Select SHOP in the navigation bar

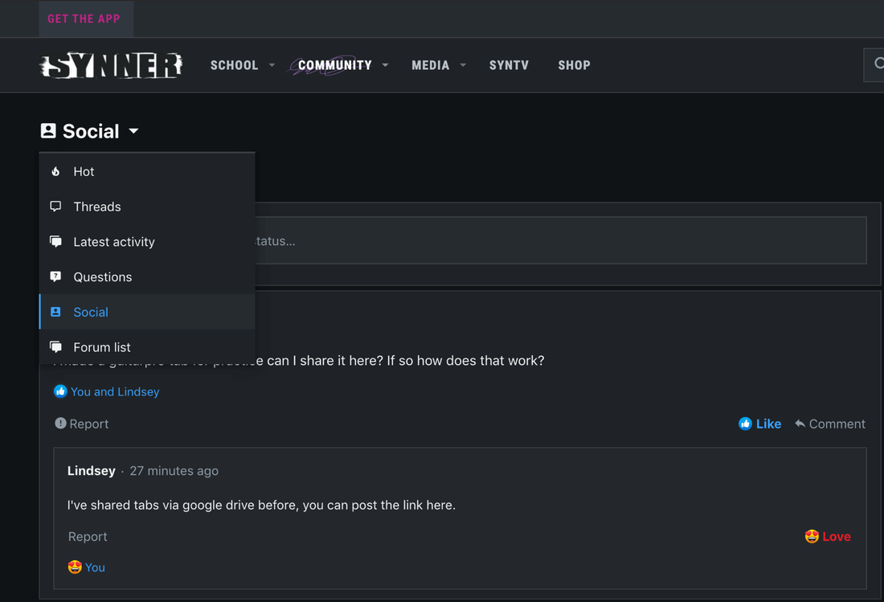click(574, 65)
